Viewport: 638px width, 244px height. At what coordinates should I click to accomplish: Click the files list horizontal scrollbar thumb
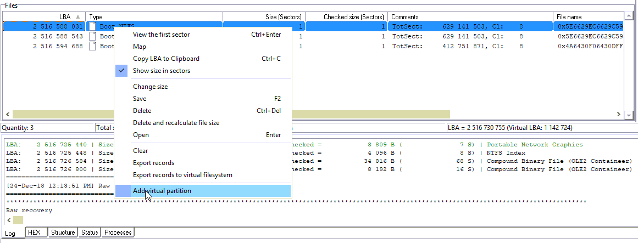[231, 115]
